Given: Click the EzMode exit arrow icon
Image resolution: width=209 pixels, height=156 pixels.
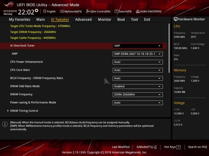Looking at the screenshot, I should (x=154, y=147).
